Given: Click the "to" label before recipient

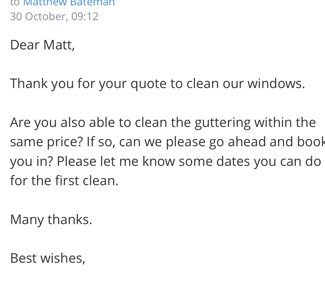Looking at the screenshot, I should 15,3.
